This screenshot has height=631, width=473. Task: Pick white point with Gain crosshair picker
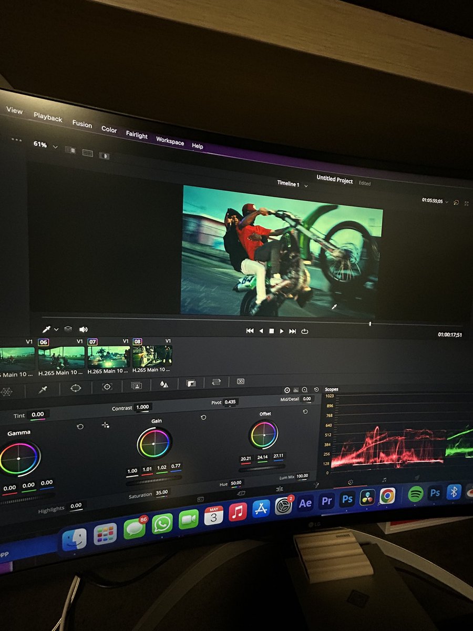(105, 424)
